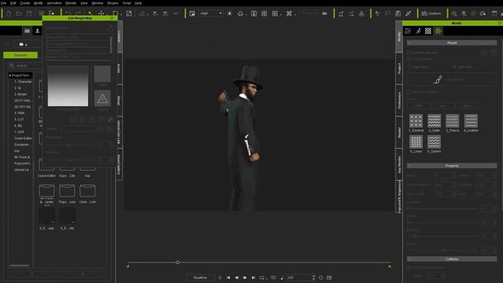Switch to the Scene vertical tab
Viewport: 503px width, 283px height.
119,68
